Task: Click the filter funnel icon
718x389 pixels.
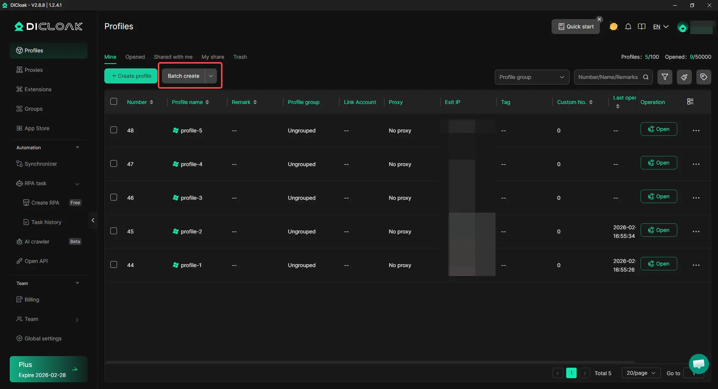Action: coord(665,77)
